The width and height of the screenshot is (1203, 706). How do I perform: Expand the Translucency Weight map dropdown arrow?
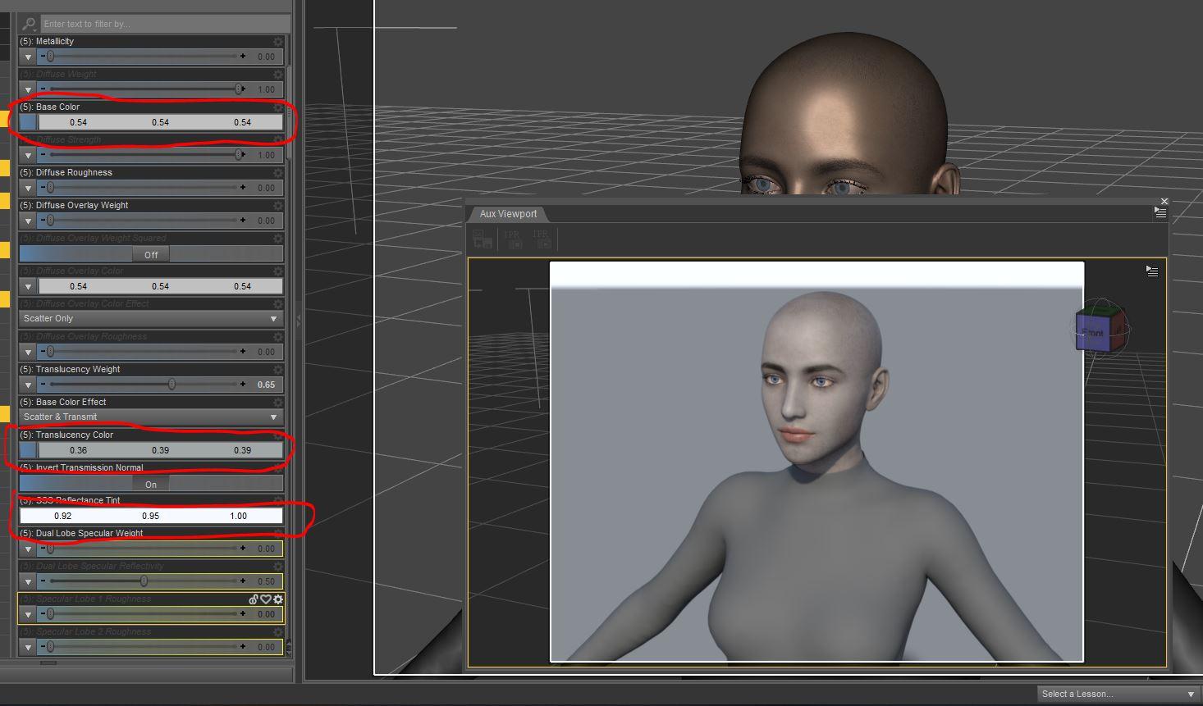[x=28, y=385]
